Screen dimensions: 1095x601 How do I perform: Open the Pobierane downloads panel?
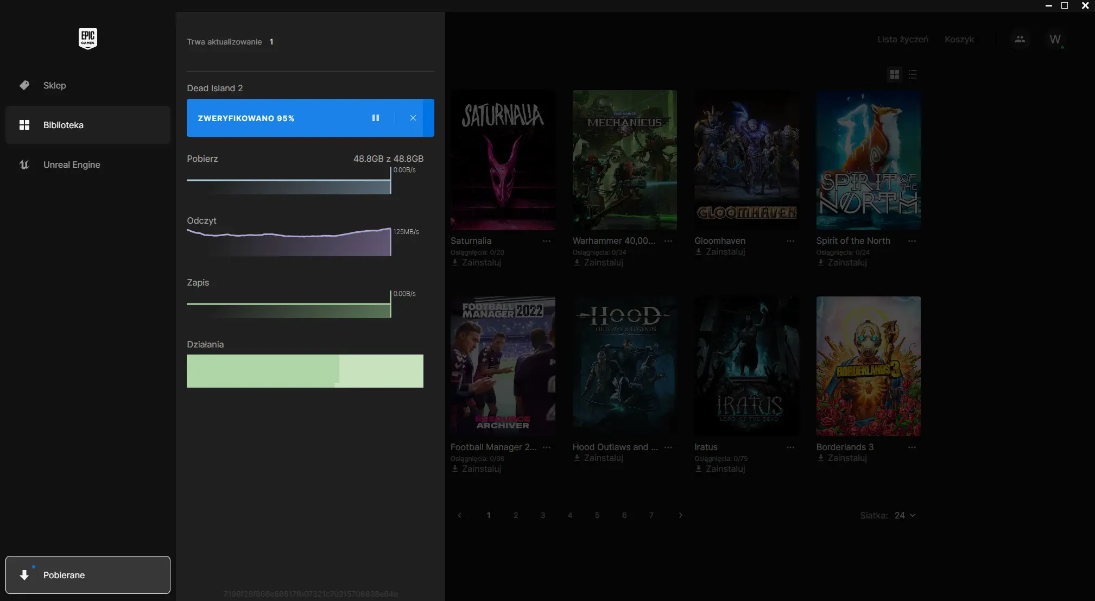click(x=88, y=575)
